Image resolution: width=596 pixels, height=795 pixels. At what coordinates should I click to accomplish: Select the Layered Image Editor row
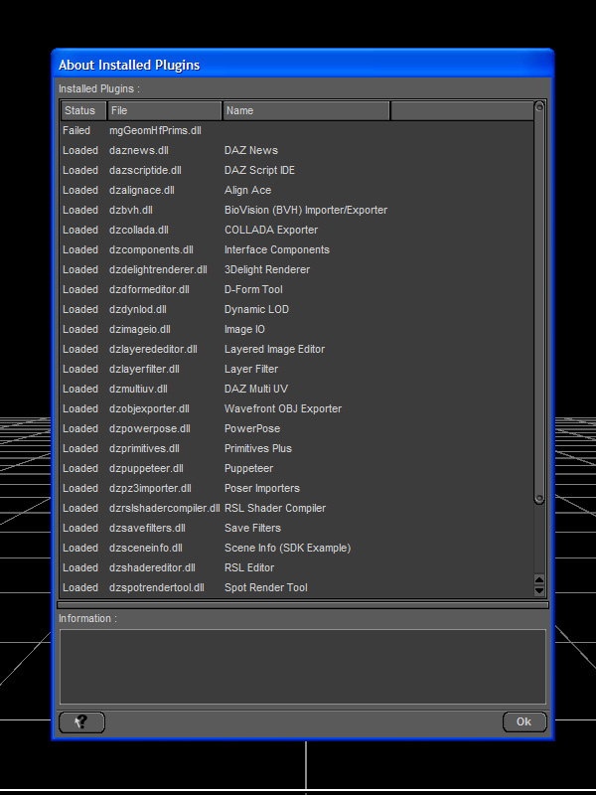297,349
